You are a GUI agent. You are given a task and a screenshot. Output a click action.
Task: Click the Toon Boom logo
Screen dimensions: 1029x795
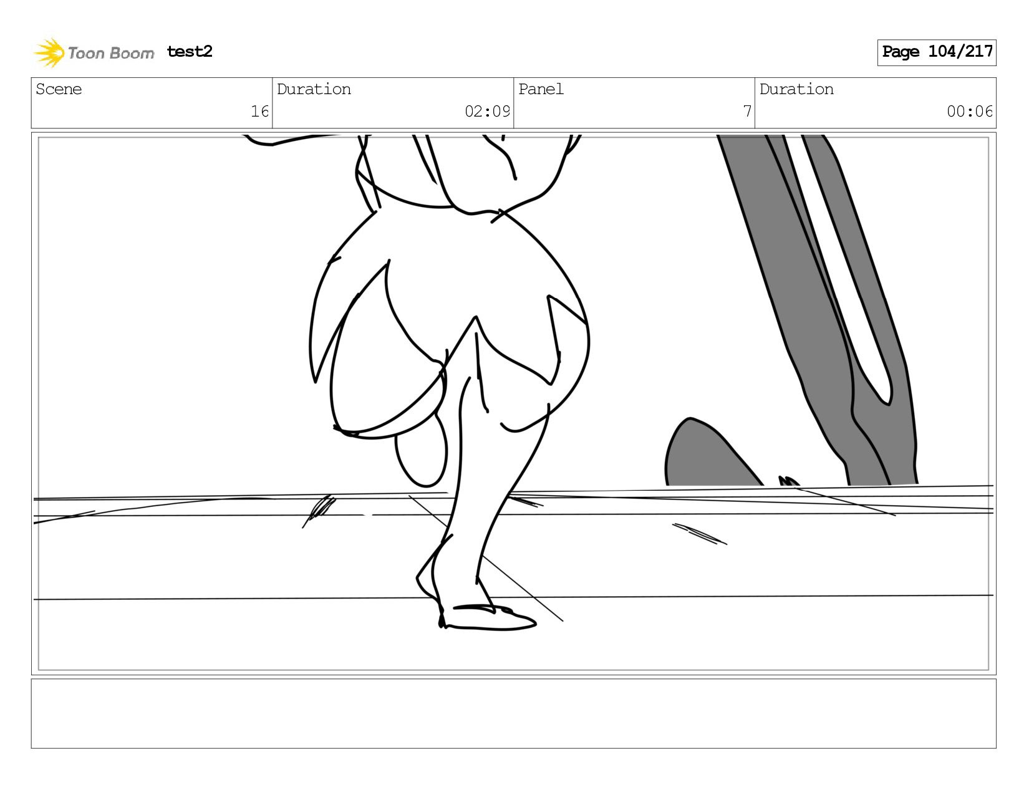pyautogui.click(x=94, y=52)
